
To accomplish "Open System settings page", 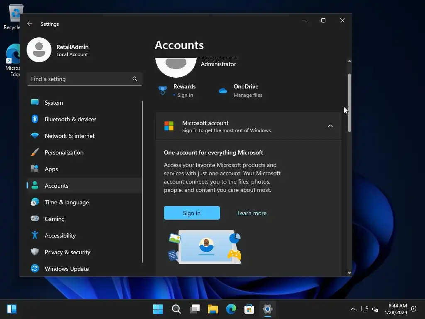I will pos(84,103).
